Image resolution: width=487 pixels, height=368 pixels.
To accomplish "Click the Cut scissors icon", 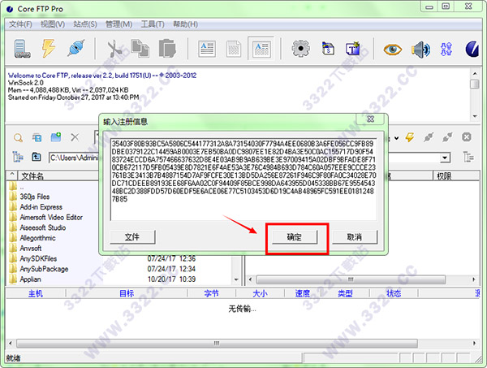I will (114, 49).
